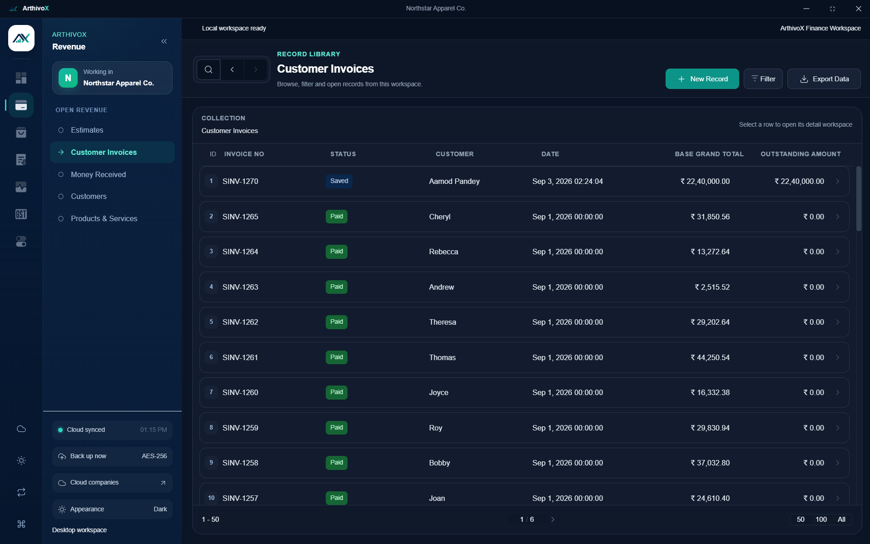
Task: Expand invoice SINV-1262 row chevron
Action: tap(837, 322)
